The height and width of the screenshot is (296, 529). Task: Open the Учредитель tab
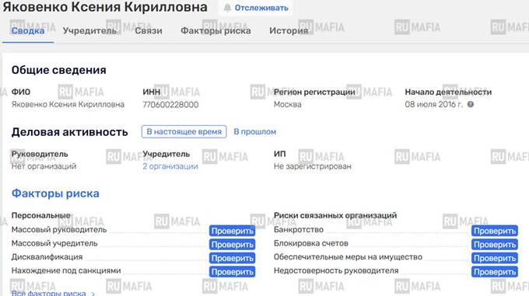point(89,30)
